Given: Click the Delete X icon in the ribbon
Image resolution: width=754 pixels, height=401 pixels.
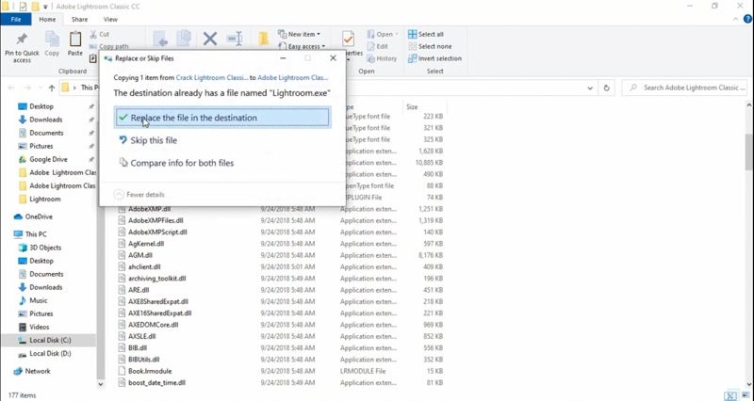Looking at the screenshot, I should point(209,39).
